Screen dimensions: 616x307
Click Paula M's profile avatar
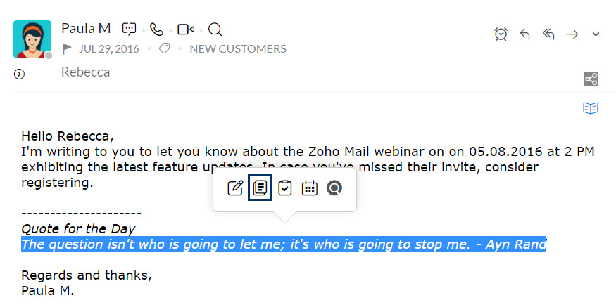pos(32,39)
